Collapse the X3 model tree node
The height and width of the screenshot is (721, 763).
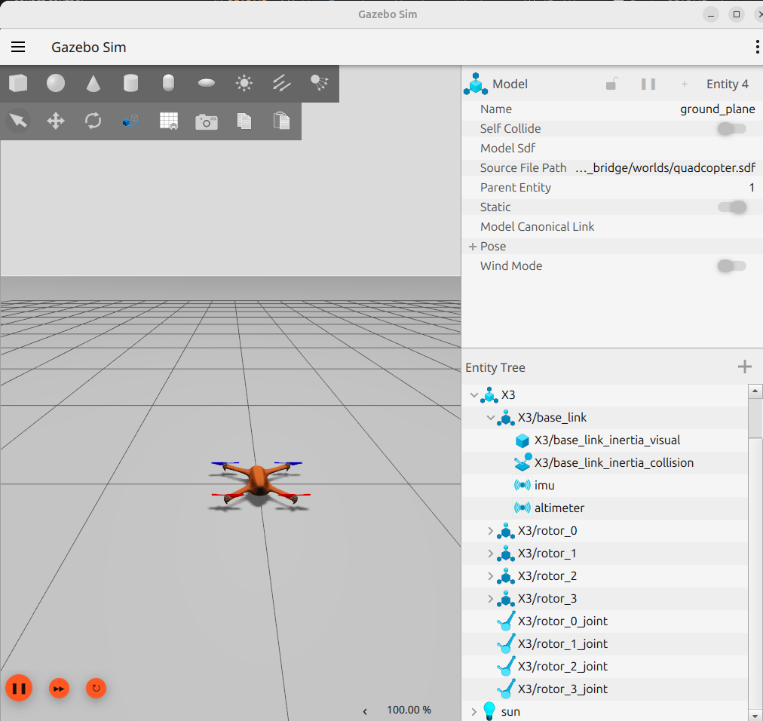click(474, 395)
